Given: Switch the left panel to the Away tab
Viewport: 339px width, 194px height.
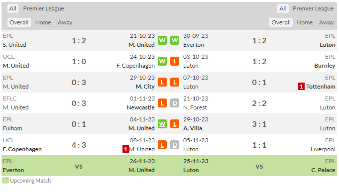Looking at the screenshot, I should (x=65, y=22).
